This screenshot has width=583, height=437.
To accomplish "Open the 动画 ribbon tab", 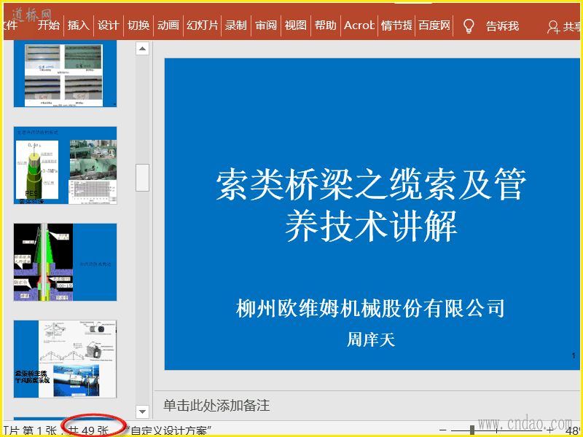I will coord(168,25).
